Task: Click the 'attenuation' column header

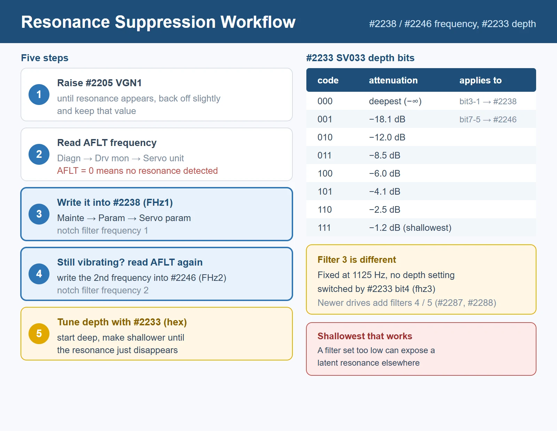Action: click(x=393, y=80)
